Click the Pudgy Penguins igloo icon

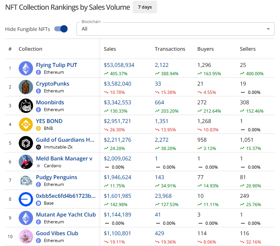tap(26, 181)
